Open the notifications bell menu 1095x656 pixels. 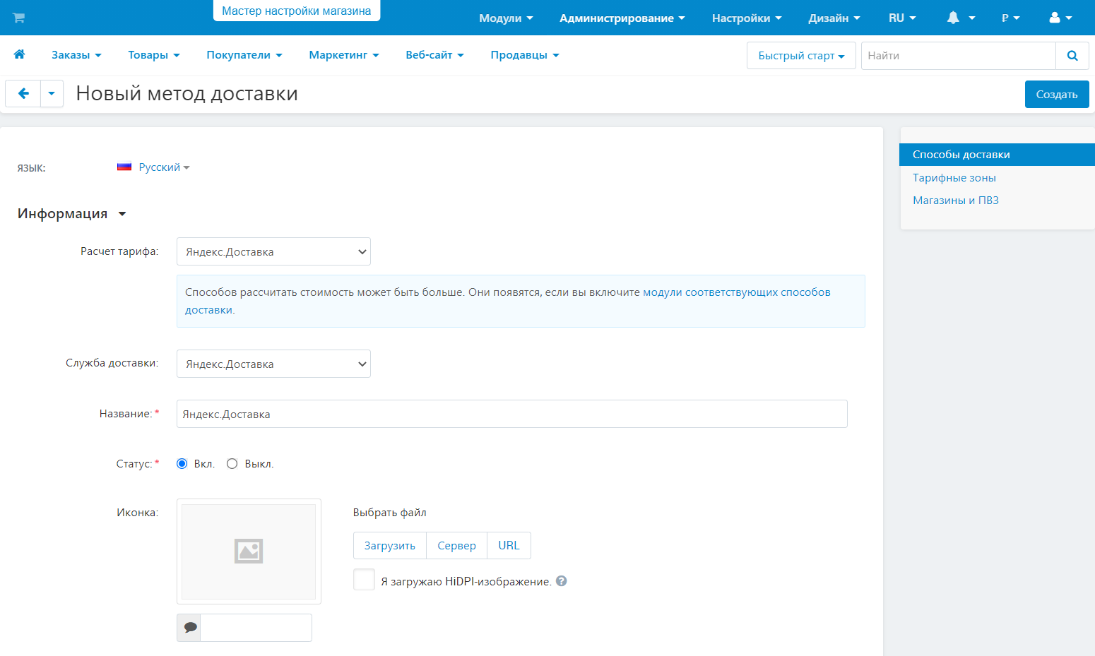click(x=960, y=18)
